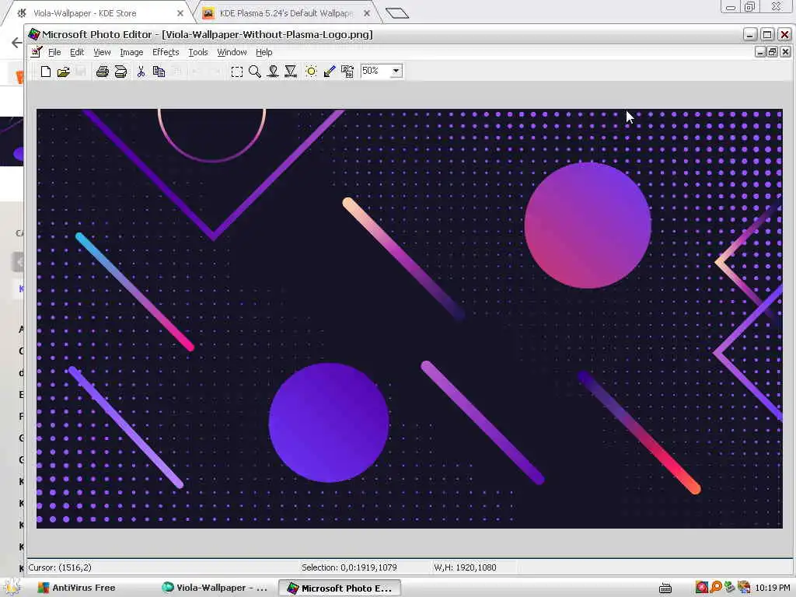Open the Image menu
796x597 pixels.
[x=131, y=52]
